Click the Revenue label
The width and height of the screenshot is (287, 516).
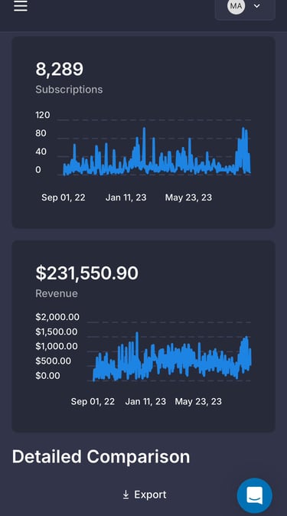pos(57,293)
